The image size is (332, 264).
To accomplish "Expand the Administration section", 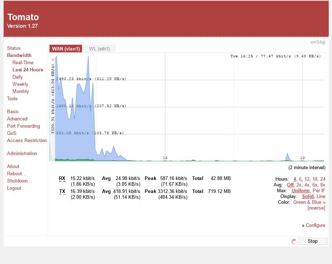I will click(22, 153).
